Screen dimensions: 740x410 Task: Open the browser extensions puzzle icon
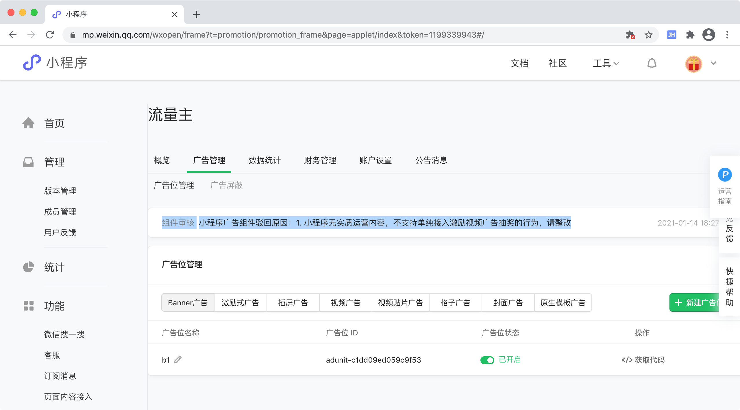point(690,35)
